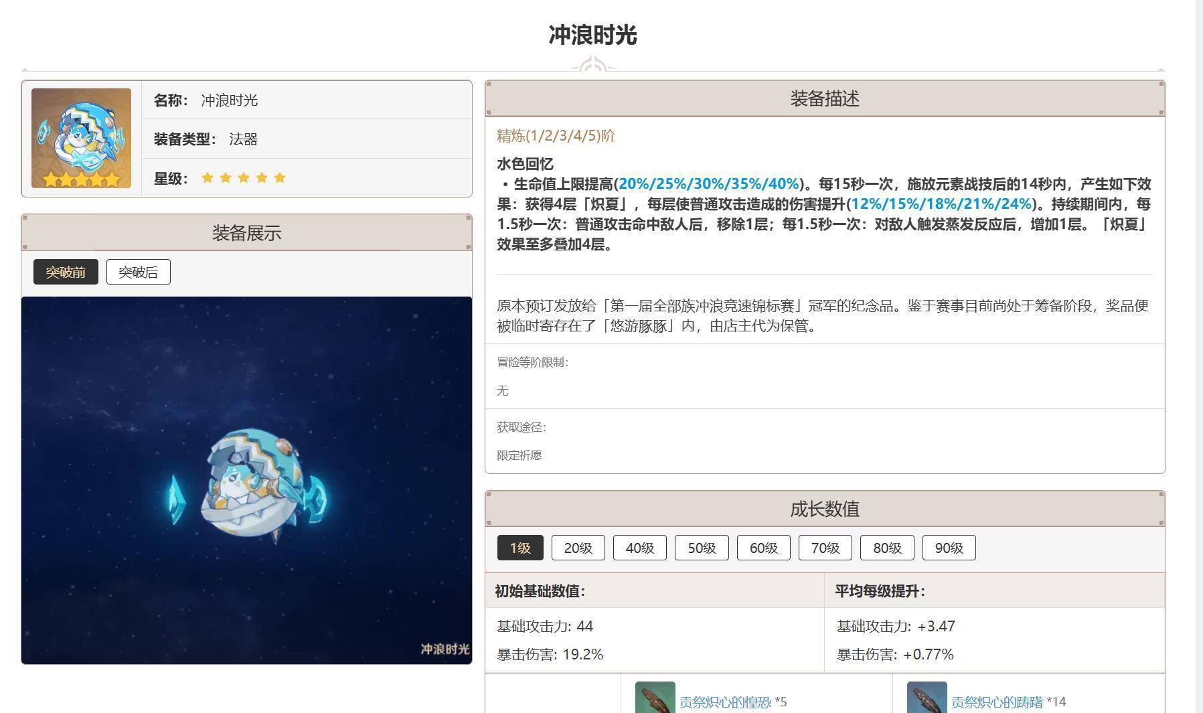Select the 突破前 display tab
Viewport: 1203px width, 713px height.
(x=66, y=272)
